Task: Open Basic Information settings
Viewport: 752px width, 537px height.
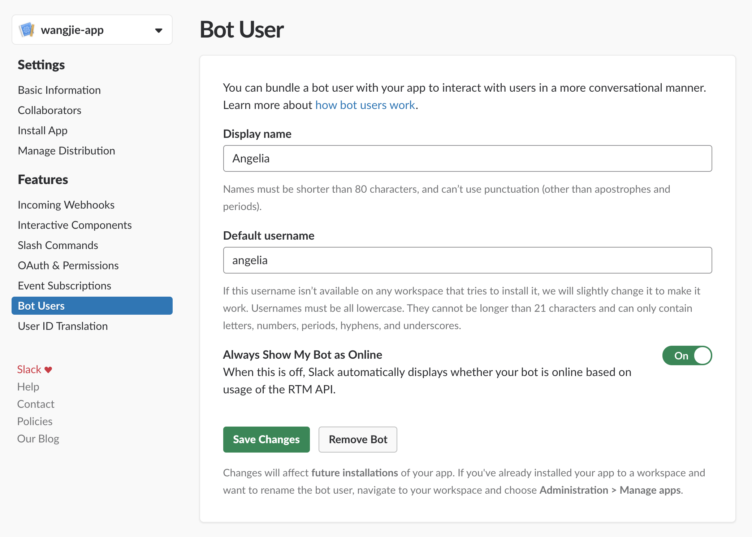Action: (x=59, y=90)
